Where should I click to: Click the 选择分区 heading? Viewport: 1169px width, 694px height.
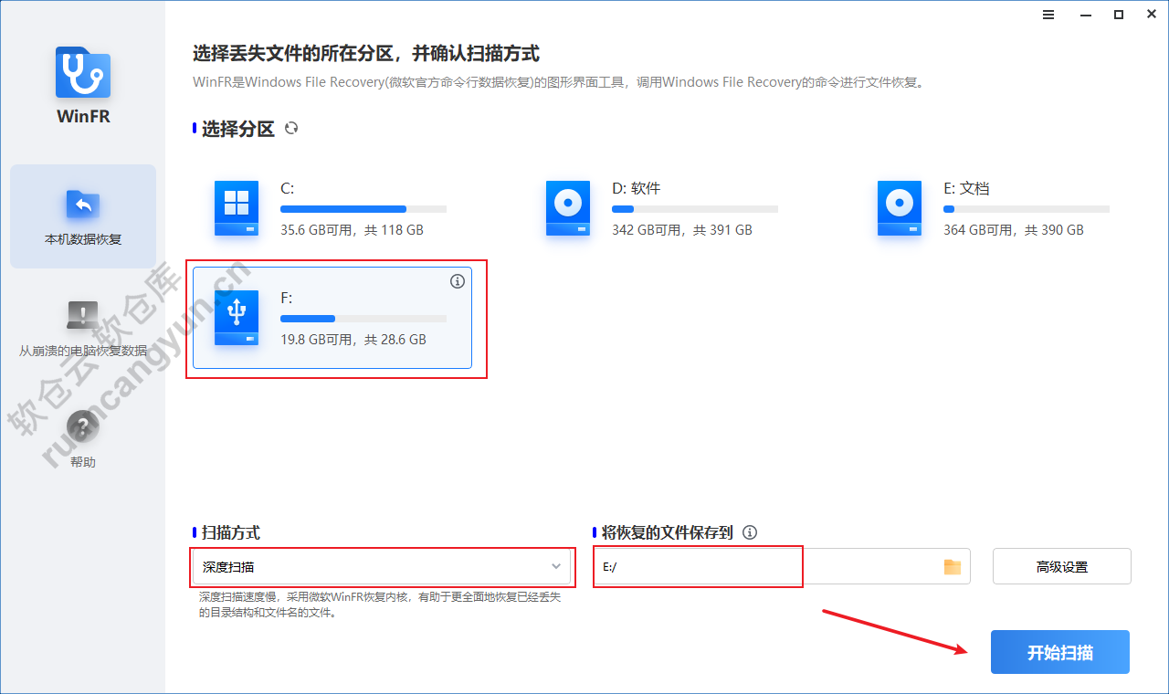click(x=238, y=129)
